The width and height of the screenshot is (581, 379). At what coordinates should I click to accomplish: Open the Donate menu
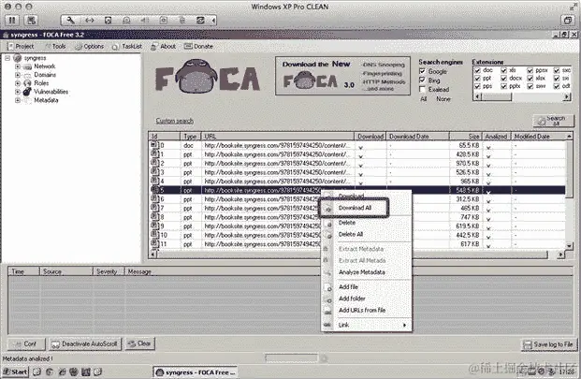199,46
